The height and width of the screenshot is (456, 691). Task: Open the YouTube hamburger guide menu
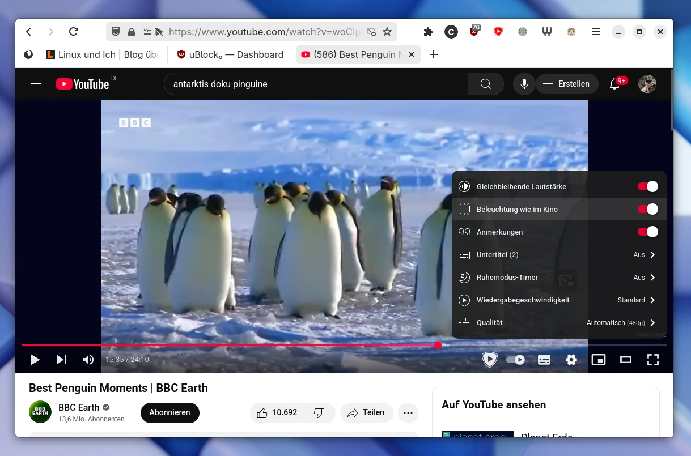36,84
